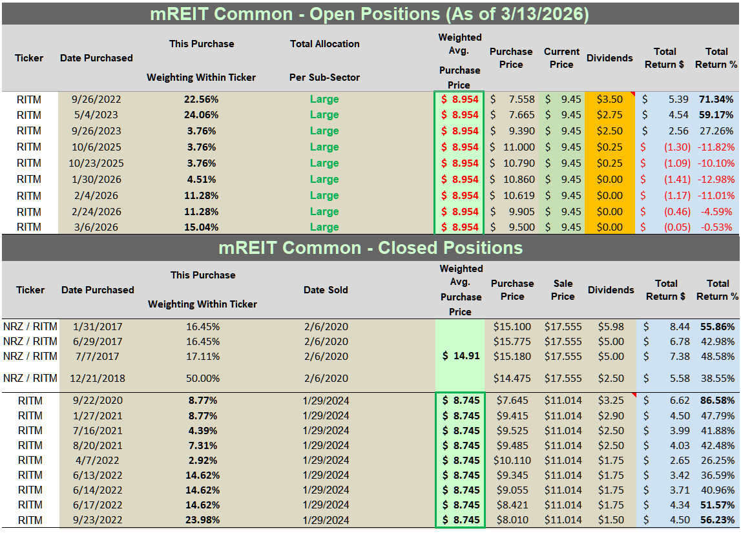Select the Current Price column header
The height and width of the screenshot is (533, 741).
tap(561, 58)
